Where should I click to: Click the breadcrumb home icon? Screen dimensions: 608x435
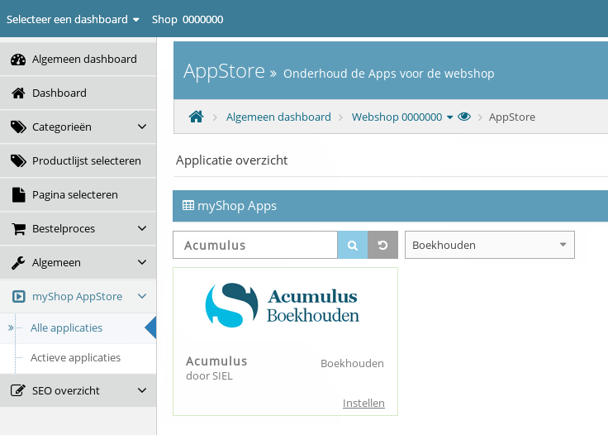tap(197, 117)
